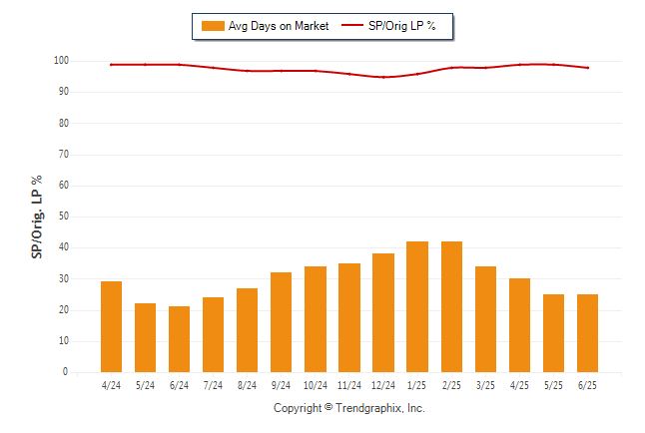This screenshot has width=645, height=433.
Task: Click the 10/24 x-axis label
Action: click(316, 385)
